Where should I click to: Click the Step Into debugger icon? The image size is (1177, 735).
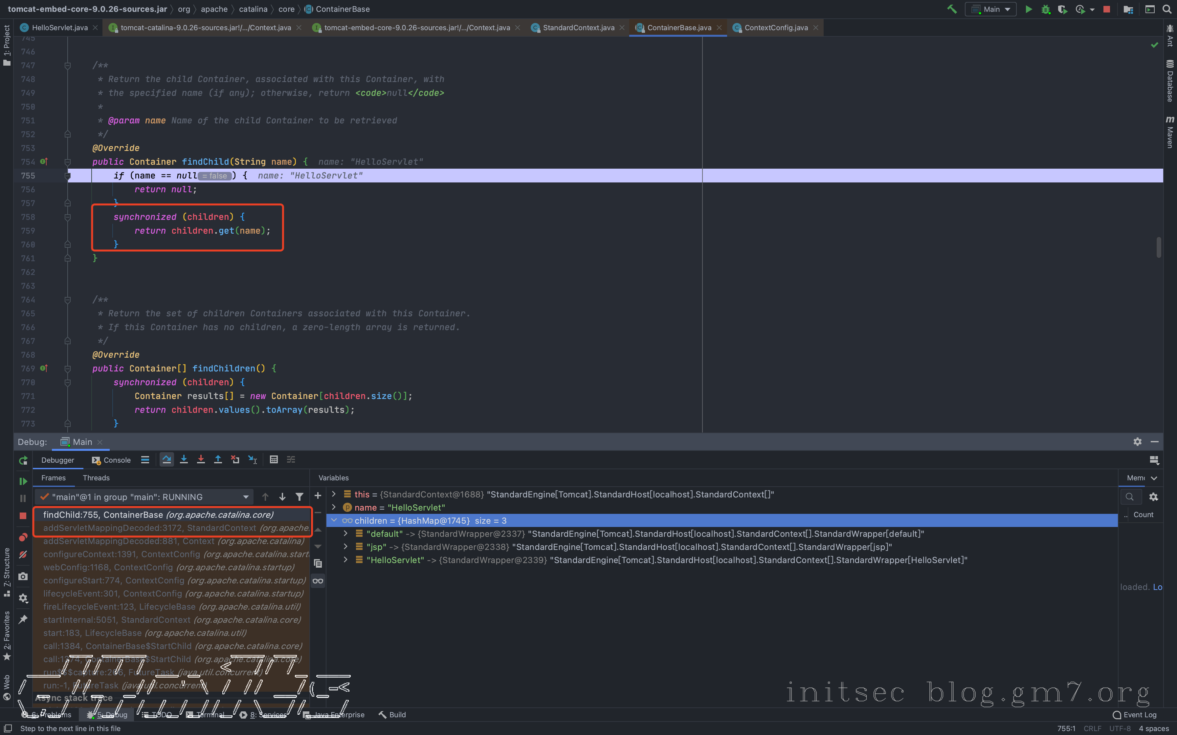tap(184, 459)
